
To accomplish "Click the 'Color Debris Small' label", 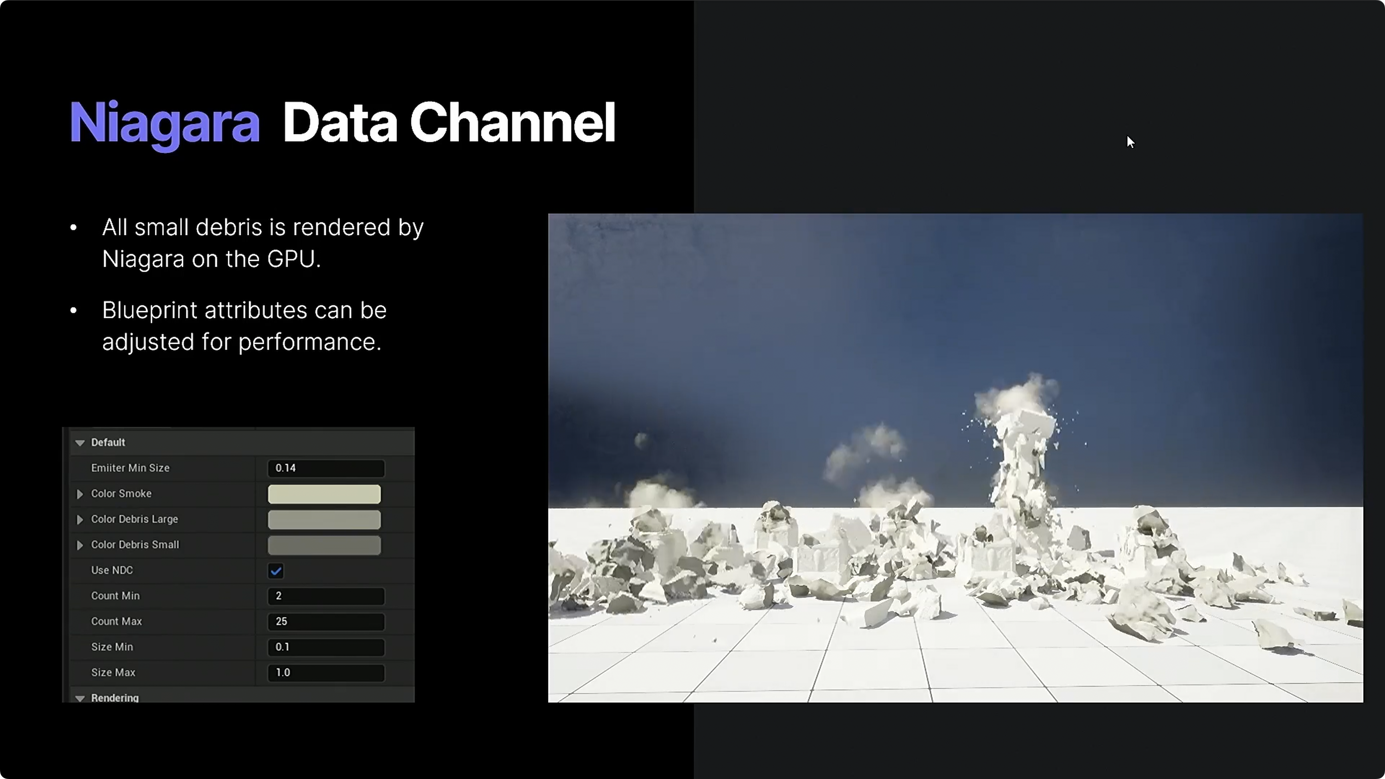I will click(x=135, y=545).
